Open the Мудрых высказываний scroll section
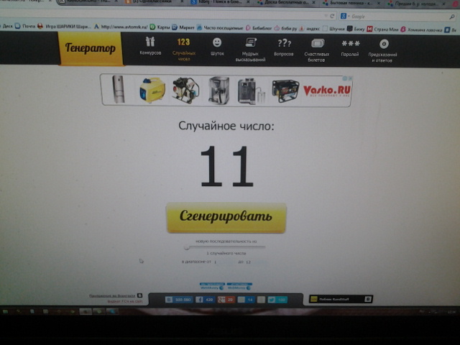The width and height of the screenshot is (460, 345). (x=250, y=50)
